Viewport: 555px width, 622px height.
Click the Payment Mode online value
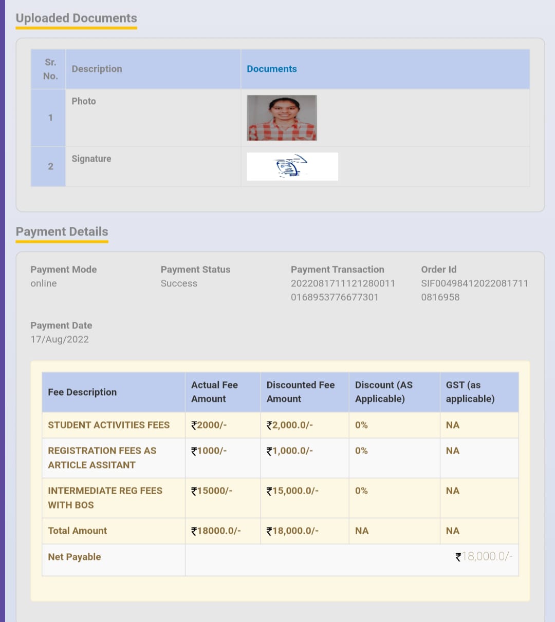44,283
